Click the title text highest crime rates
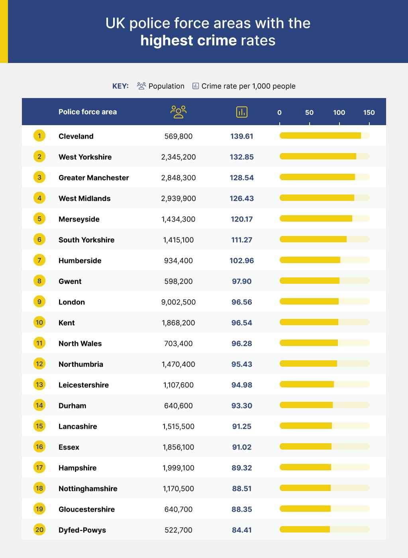The image size is (408, 558). pyautogui.click(x=208, y=41)
